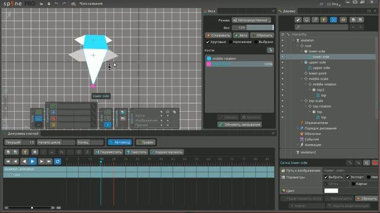This screenshot has height=213, width=380.
Task: Click the add bone icon in Weights panel
Action: pyautogui.click(x=270, y=50)
